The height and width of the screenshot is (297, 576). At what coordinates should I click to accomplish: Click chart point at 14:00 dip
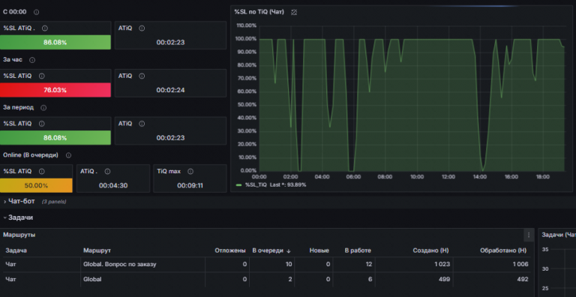(483, 170)
